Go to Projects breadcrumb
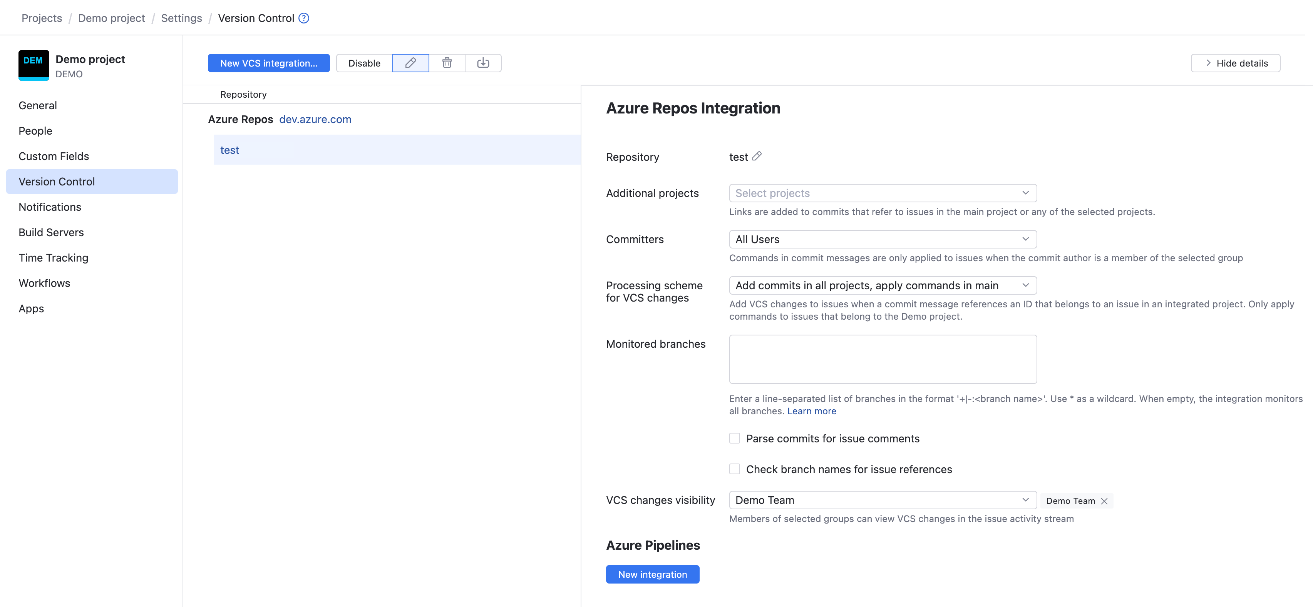The image size is (1313, 607). 42,18
